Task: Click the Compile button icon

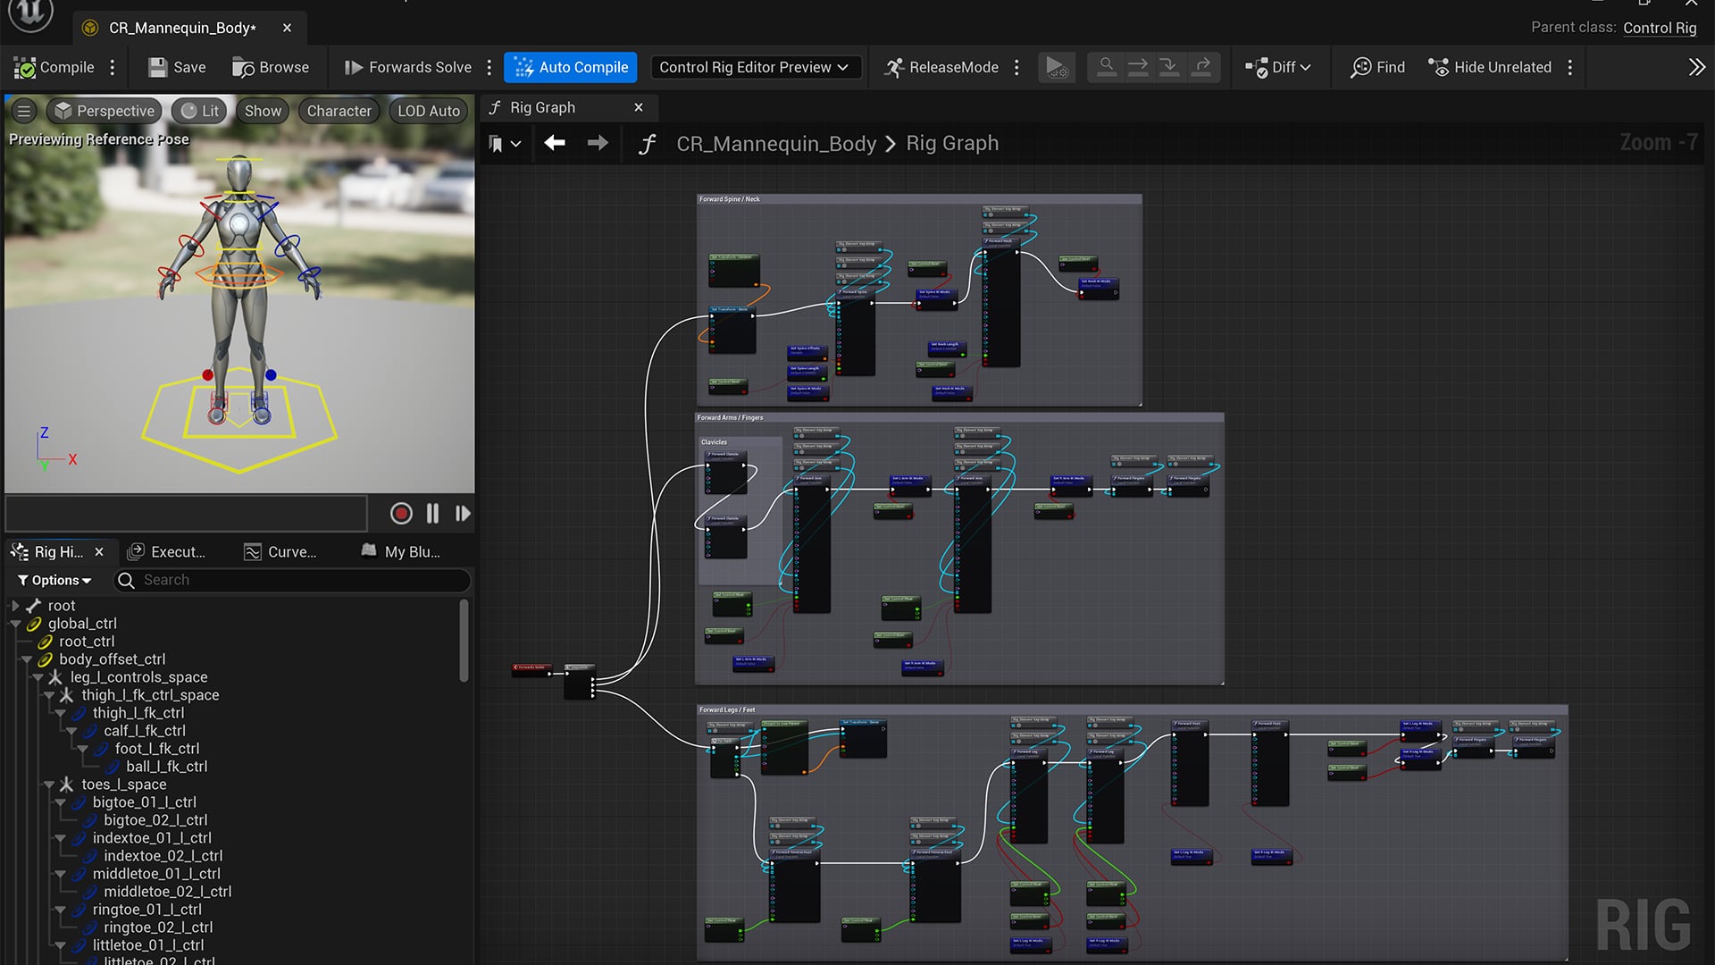Action: (x=24, y=66)
